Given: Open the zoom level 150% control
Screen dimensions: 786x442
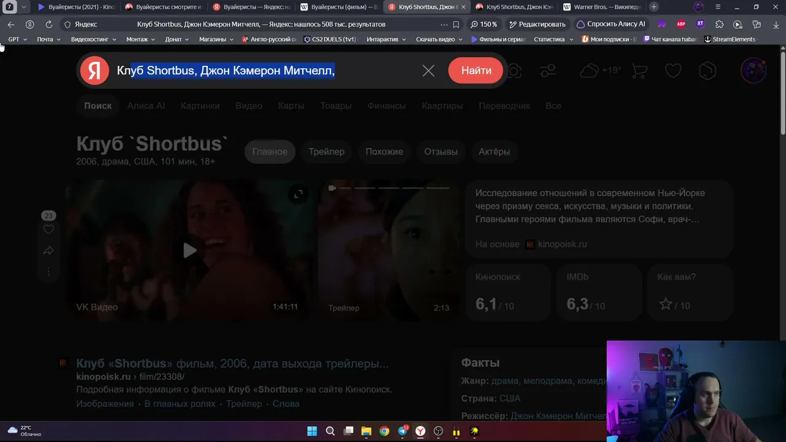Looking at the screenshot, I should (x=484, y=25).
